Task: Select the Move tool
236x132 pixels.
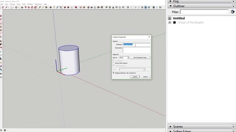Action: click(x=29, y=7)
